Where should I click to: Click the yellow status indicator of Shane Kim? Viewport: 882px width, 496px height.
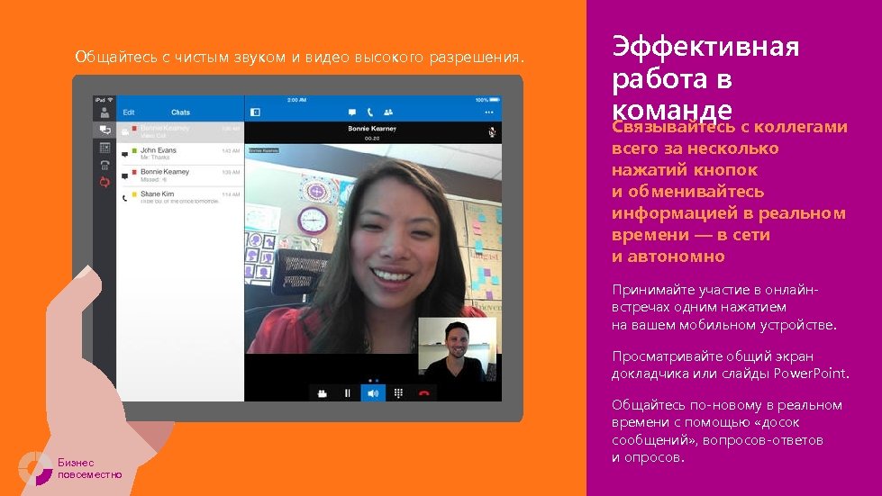(x=134, y=194)
